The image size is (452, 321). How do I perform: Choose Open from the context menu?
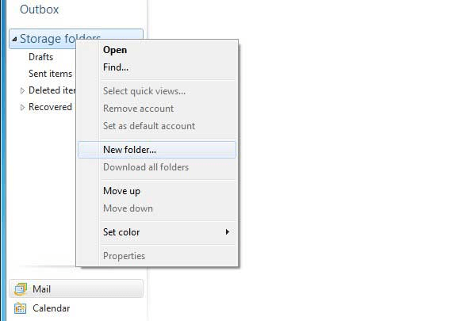[157, 50]
